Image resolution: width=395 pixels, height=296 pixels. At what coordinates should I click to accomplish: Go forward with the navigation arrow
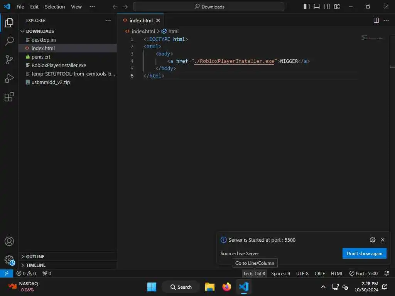pyautogui.click(x=125, y=7)
